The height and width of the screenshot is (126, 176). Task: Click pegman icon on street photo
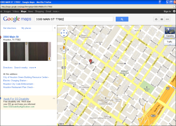(x=49, y=59)
